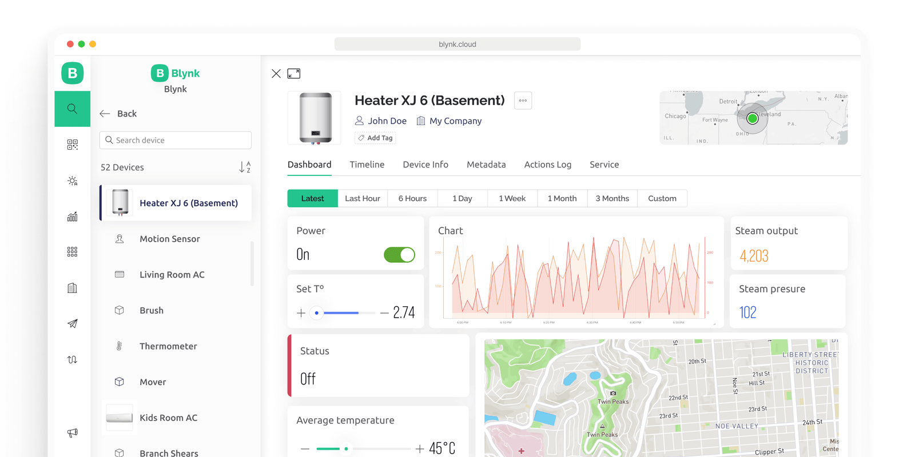Toggle the Power switch off
915x457 pixels.
click(399, 255)
